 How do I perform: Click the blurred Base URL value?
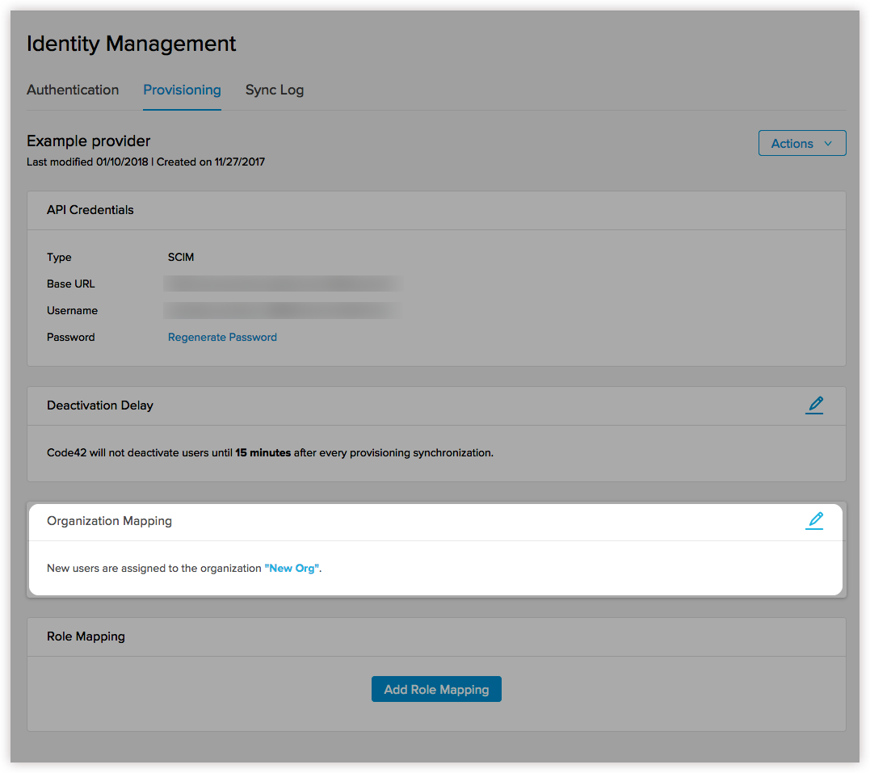click(x=283, y=284)
